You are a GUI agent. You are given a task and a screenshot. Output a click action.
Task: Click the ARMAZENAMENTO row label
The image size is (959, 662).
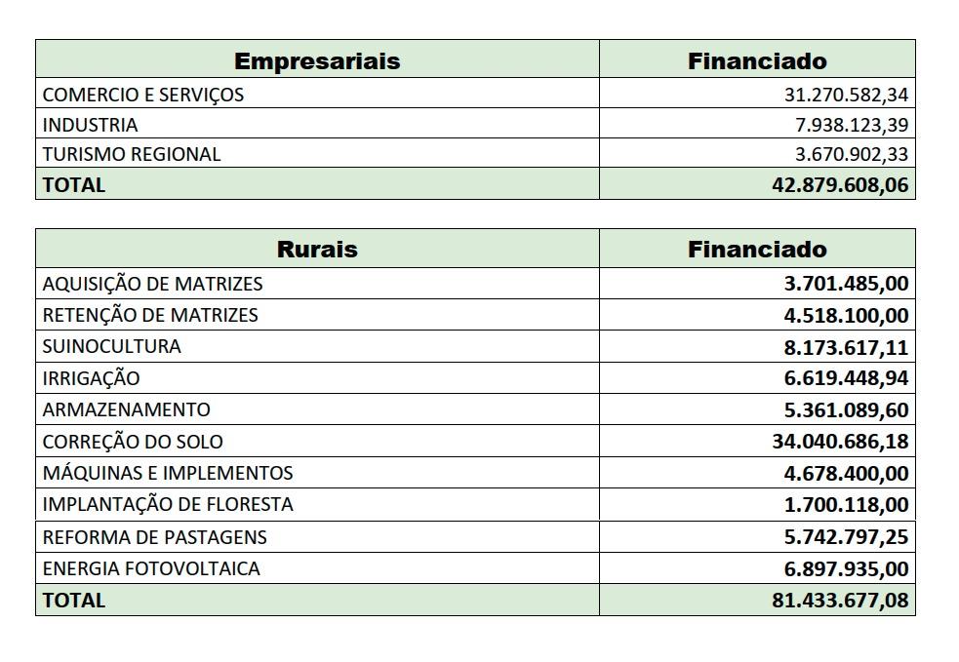click(x=127, y=409)
